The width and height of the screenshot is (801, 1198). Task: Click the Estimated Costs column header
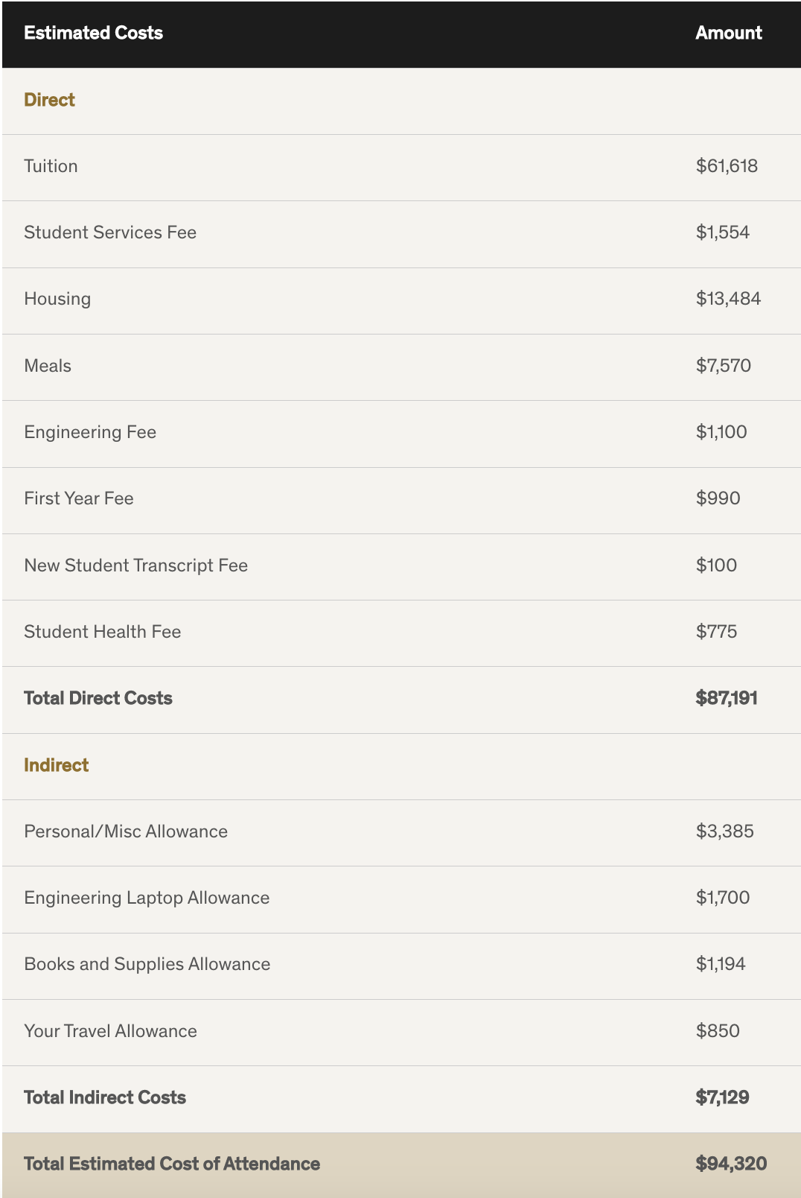(93, 33)
